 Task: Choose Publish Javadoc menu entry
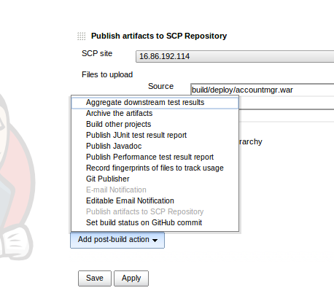coord(155,146)
